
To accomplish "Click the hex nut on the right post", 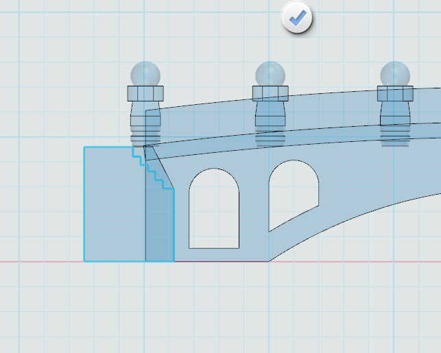I will 395,93.
